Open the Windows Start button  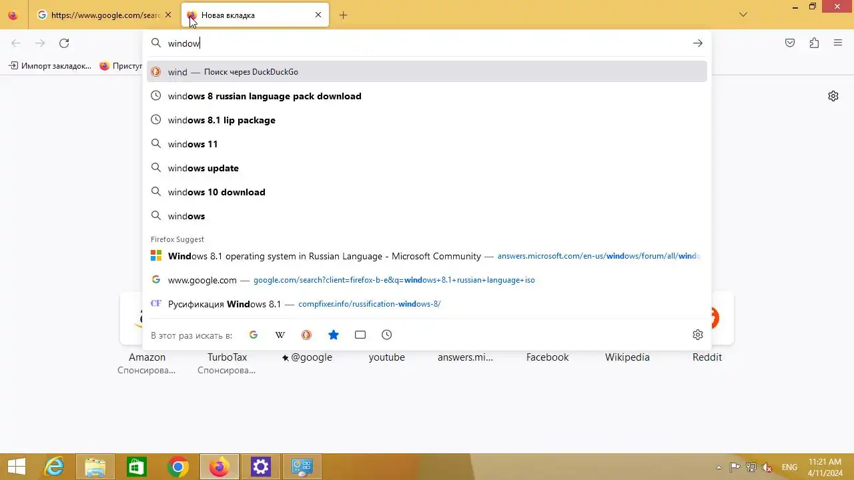[17, 467]
